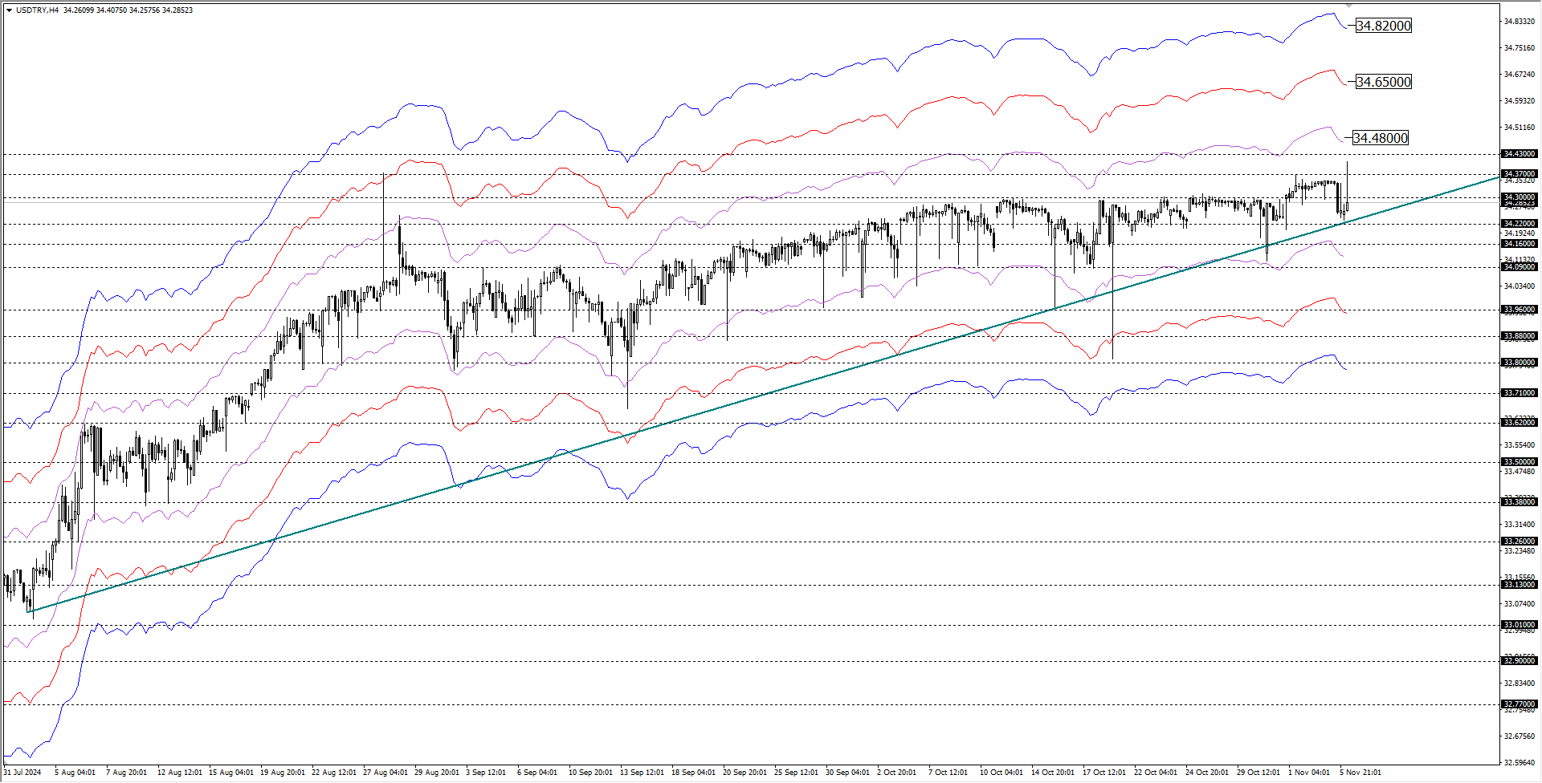Click the 34.22000 price level tag
This screenshot has width=1542, height=783.
1520,224
